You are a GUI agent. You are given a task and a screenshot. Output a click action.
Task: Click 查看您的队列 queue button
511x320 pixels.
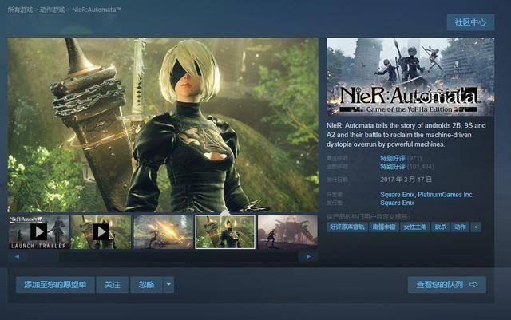(447, 285)
